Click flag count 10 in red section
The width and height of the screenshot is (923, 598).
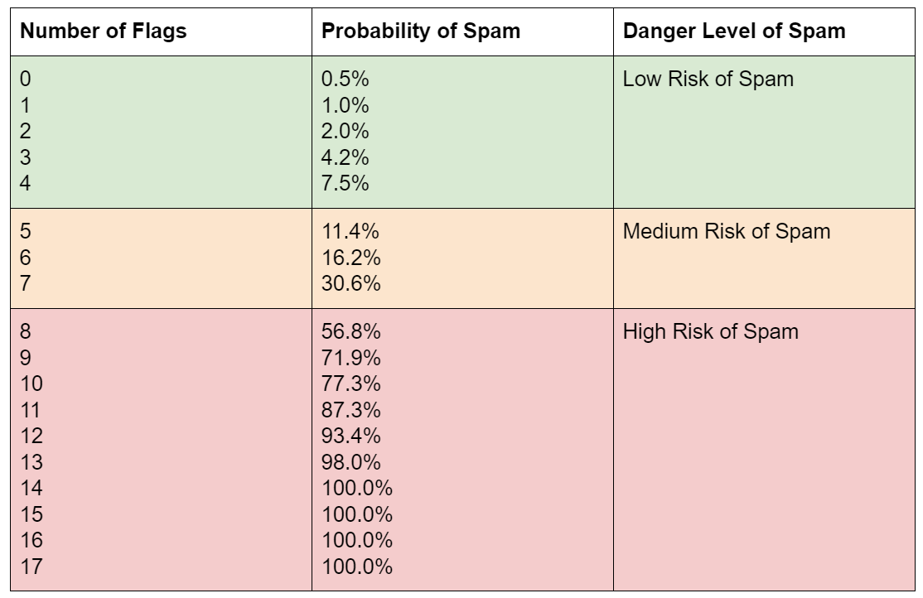pyautogui.click(x=30, y=384)
